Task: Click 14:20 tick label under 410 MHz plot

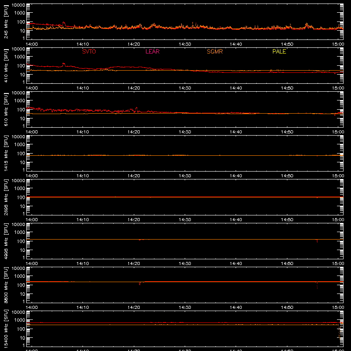Action: 134,88
